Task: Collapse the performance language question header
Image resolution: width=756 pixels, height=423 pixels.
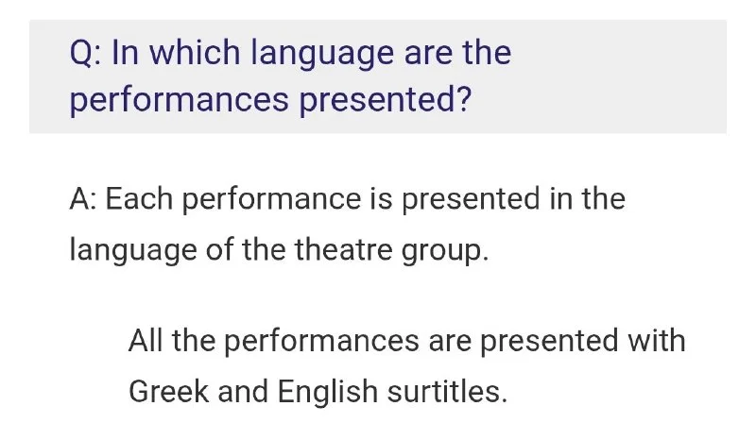Action: point(378,76)
